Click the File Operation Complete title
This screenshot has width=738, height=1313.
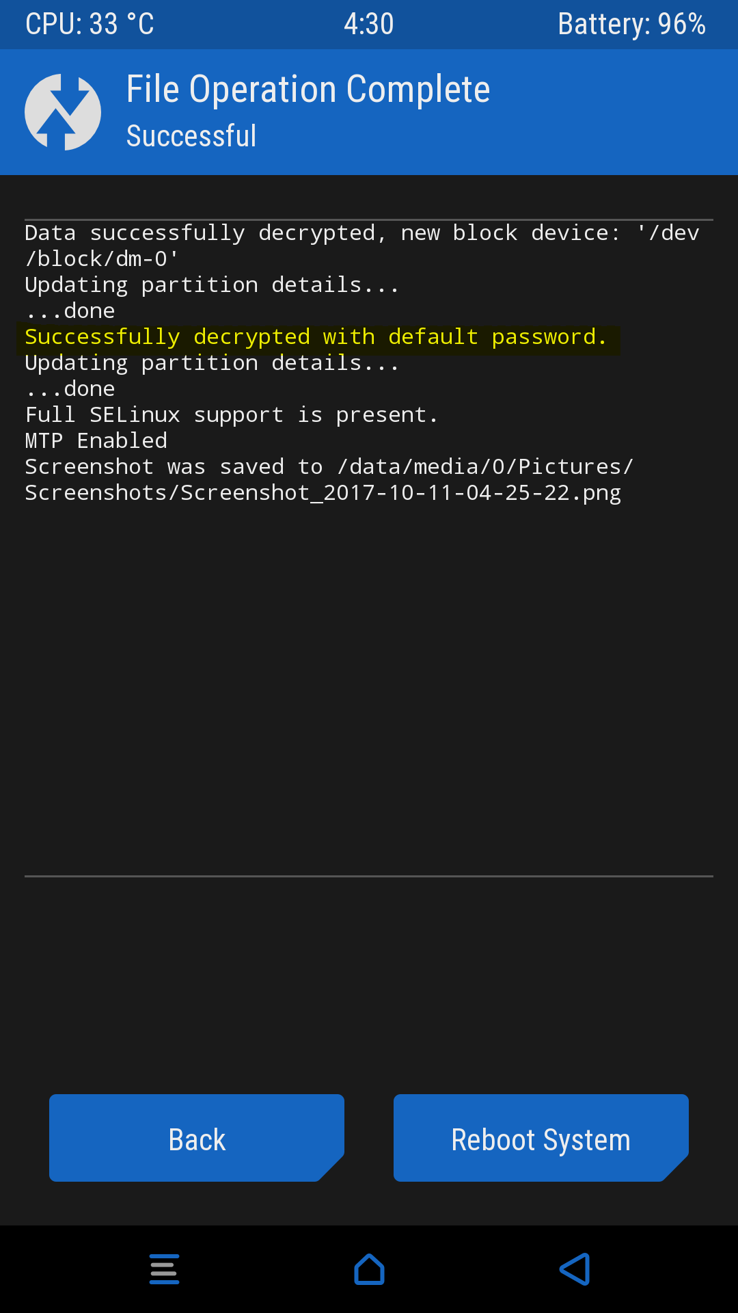(x=308, y=90)
